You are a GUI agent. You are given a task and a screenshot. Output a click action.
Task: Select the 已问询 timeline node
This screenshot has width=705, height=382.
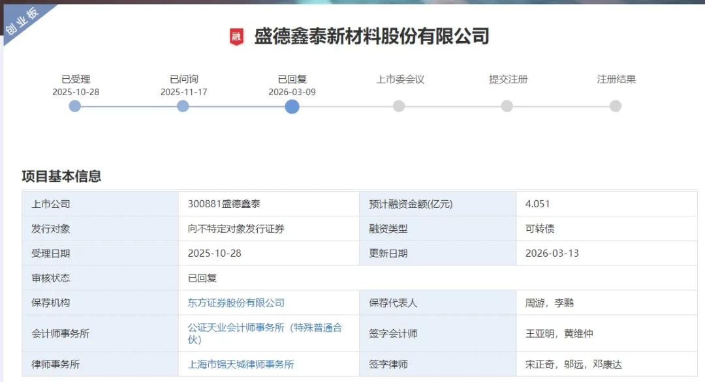coord(183,106)
